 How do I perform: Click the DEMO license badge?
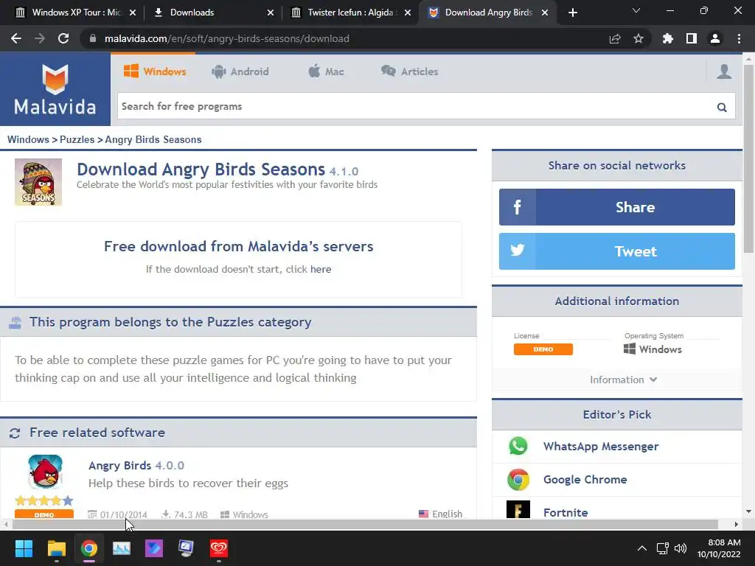pos(543,349)
